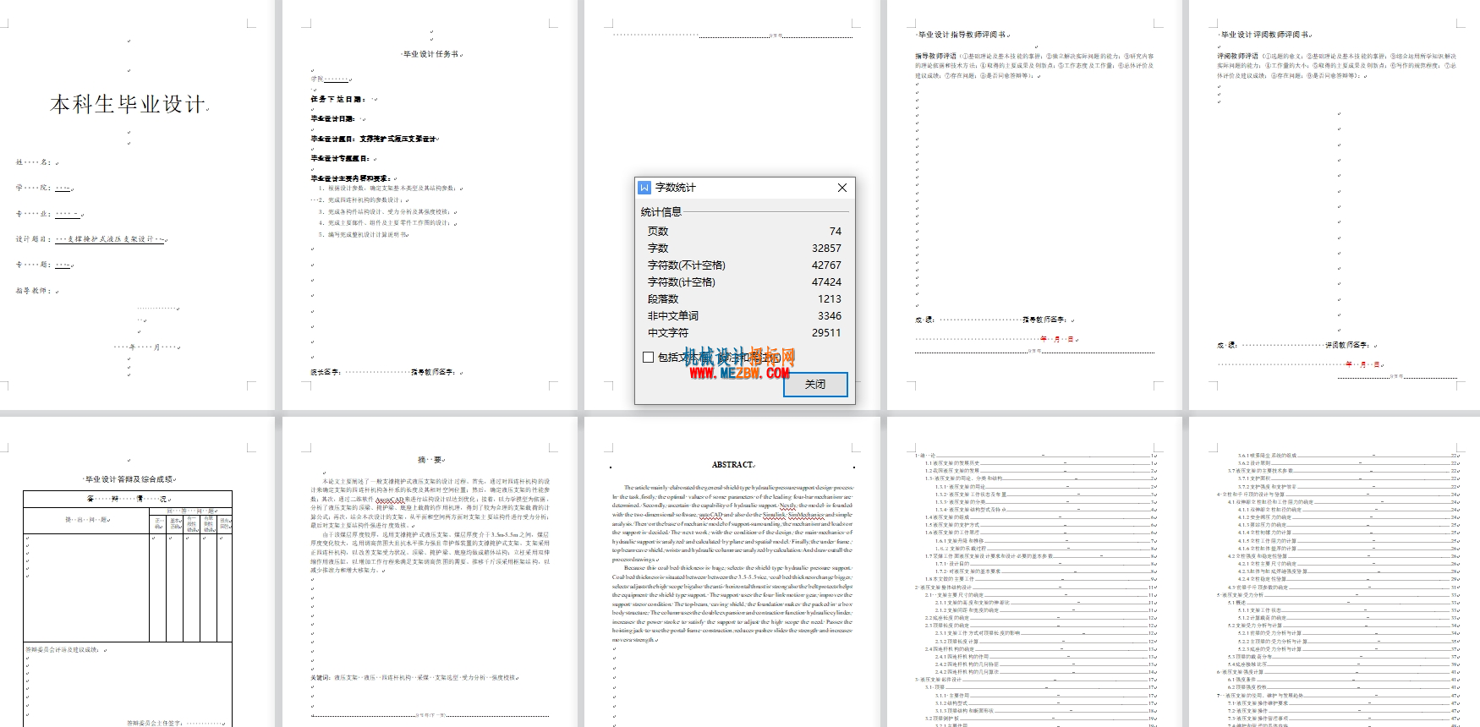
Task: Click the 毕业设计评阅教师评阅书 heading
Action: (1265, 35)
